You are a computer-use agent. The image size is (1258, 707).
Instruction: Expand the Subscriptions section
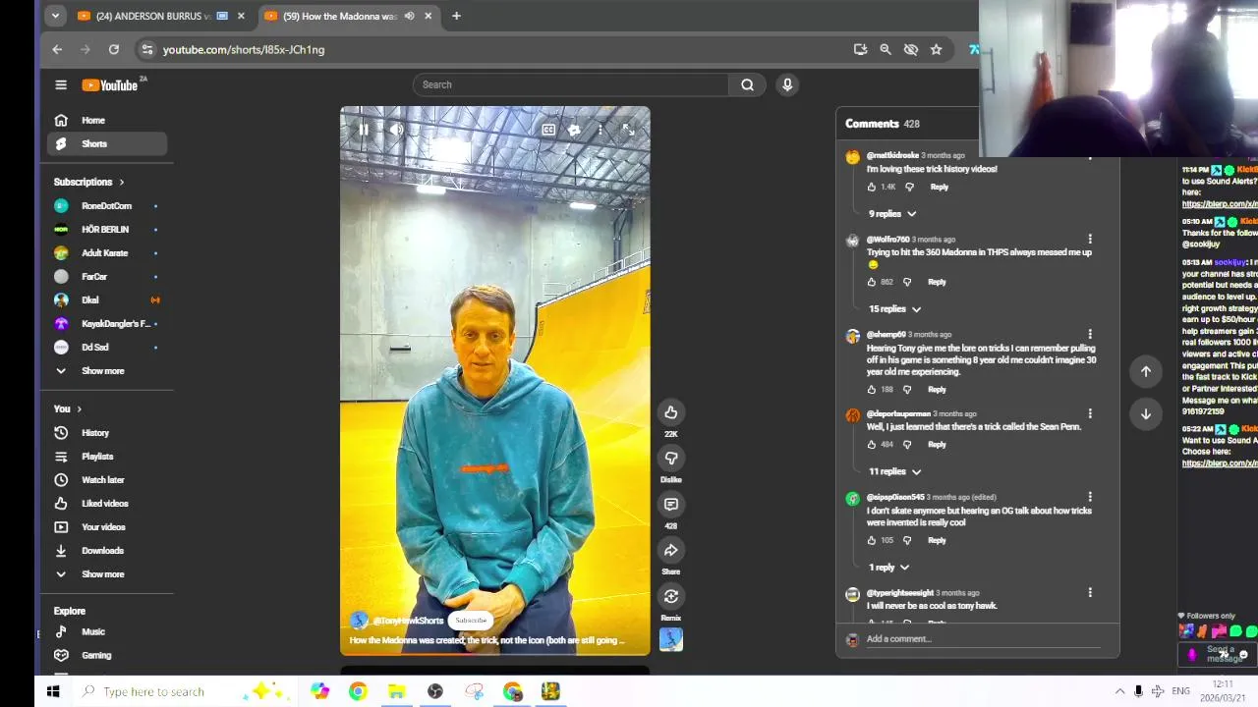(89, 182)
